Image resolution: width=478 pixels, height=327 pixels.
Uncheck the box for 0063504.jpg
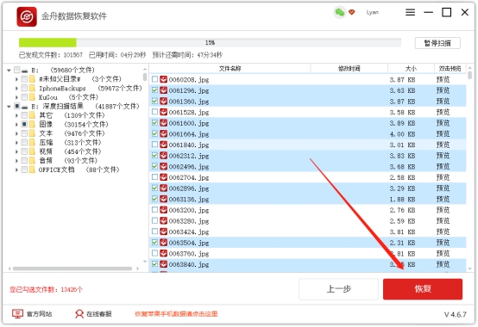tap(154, 243)
